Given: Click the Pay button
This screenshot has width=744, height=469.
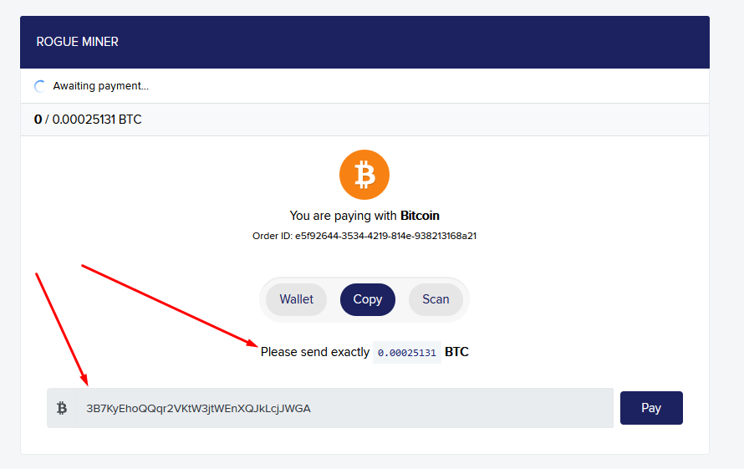Looking at the screenshot, I should 651,408.
